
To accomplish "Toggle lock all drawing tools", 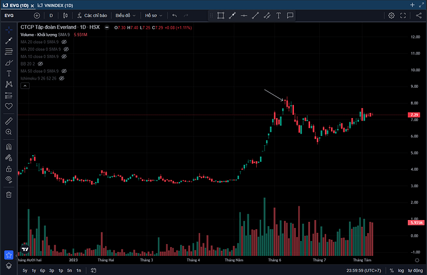I will (x=9, y=169).
